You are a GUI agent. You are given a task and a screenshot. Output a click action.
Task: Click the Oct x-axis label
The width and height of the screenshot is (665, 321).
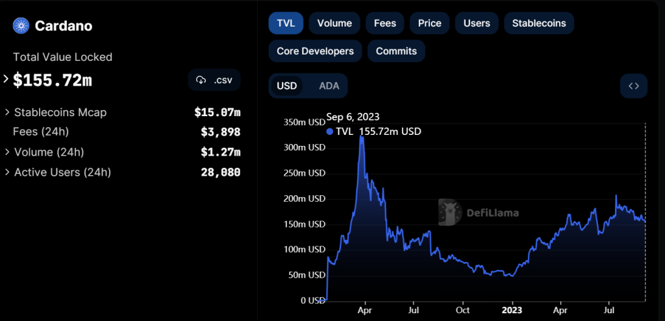[x=462, y=310]
